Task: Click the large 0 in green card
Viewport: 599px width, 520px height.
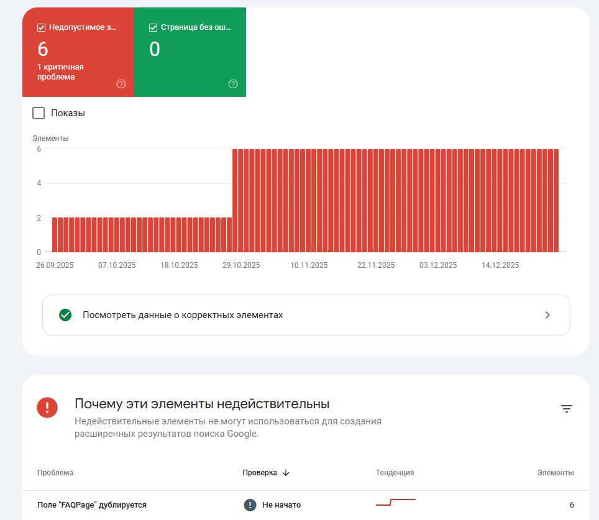Action: click(155, 49)
